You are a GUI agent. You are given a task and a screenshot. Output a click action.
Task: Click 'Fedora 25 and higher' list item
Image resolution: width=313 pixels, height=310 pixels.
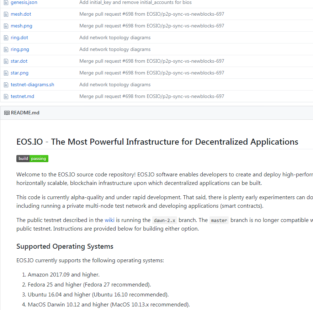89,285
